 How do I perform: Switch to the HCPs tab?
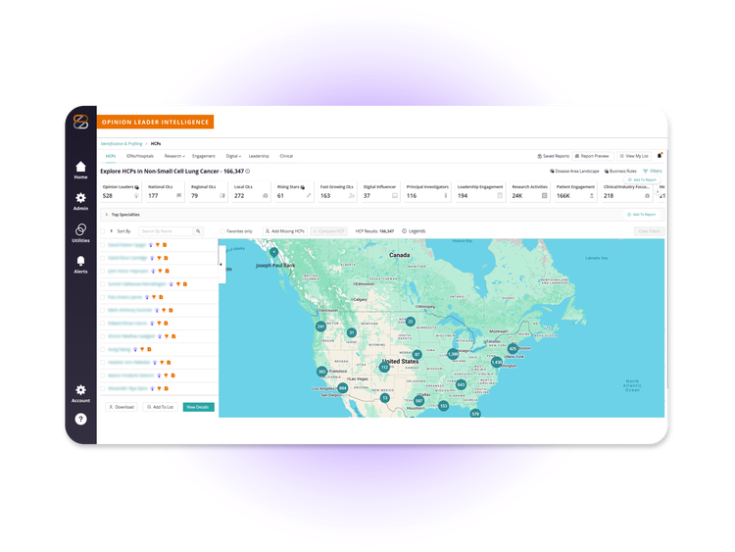pyautogui.click(x=111, y=156)
